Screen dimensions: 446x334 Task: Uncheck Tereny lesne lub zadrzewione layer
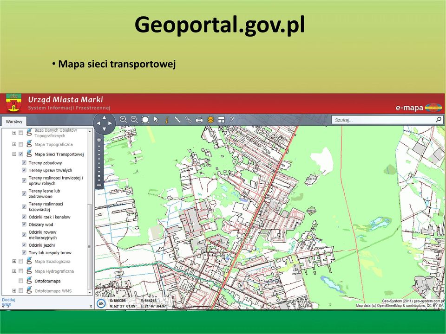24,193
